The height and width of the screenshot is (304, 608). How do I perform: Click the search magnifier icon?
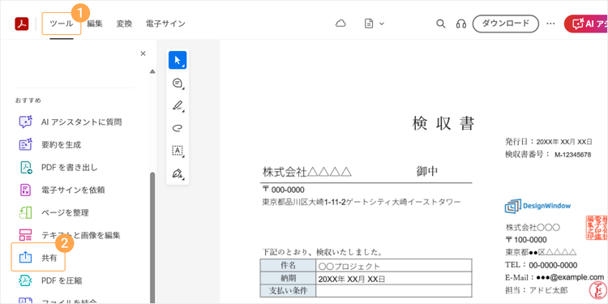click(440, 24)
